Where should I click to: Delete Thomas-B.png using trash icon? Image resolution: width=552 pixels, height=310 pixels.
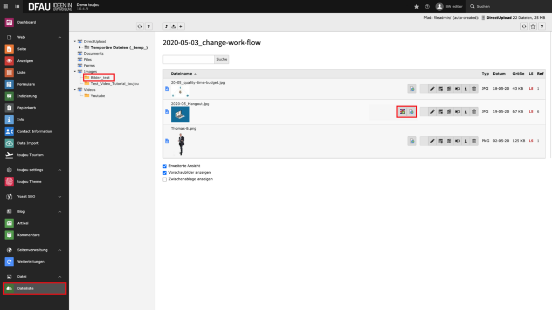474,141
